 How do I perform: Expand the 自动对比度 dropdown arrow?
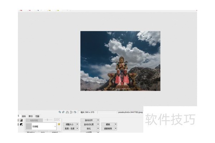click(x=98, y=124)
